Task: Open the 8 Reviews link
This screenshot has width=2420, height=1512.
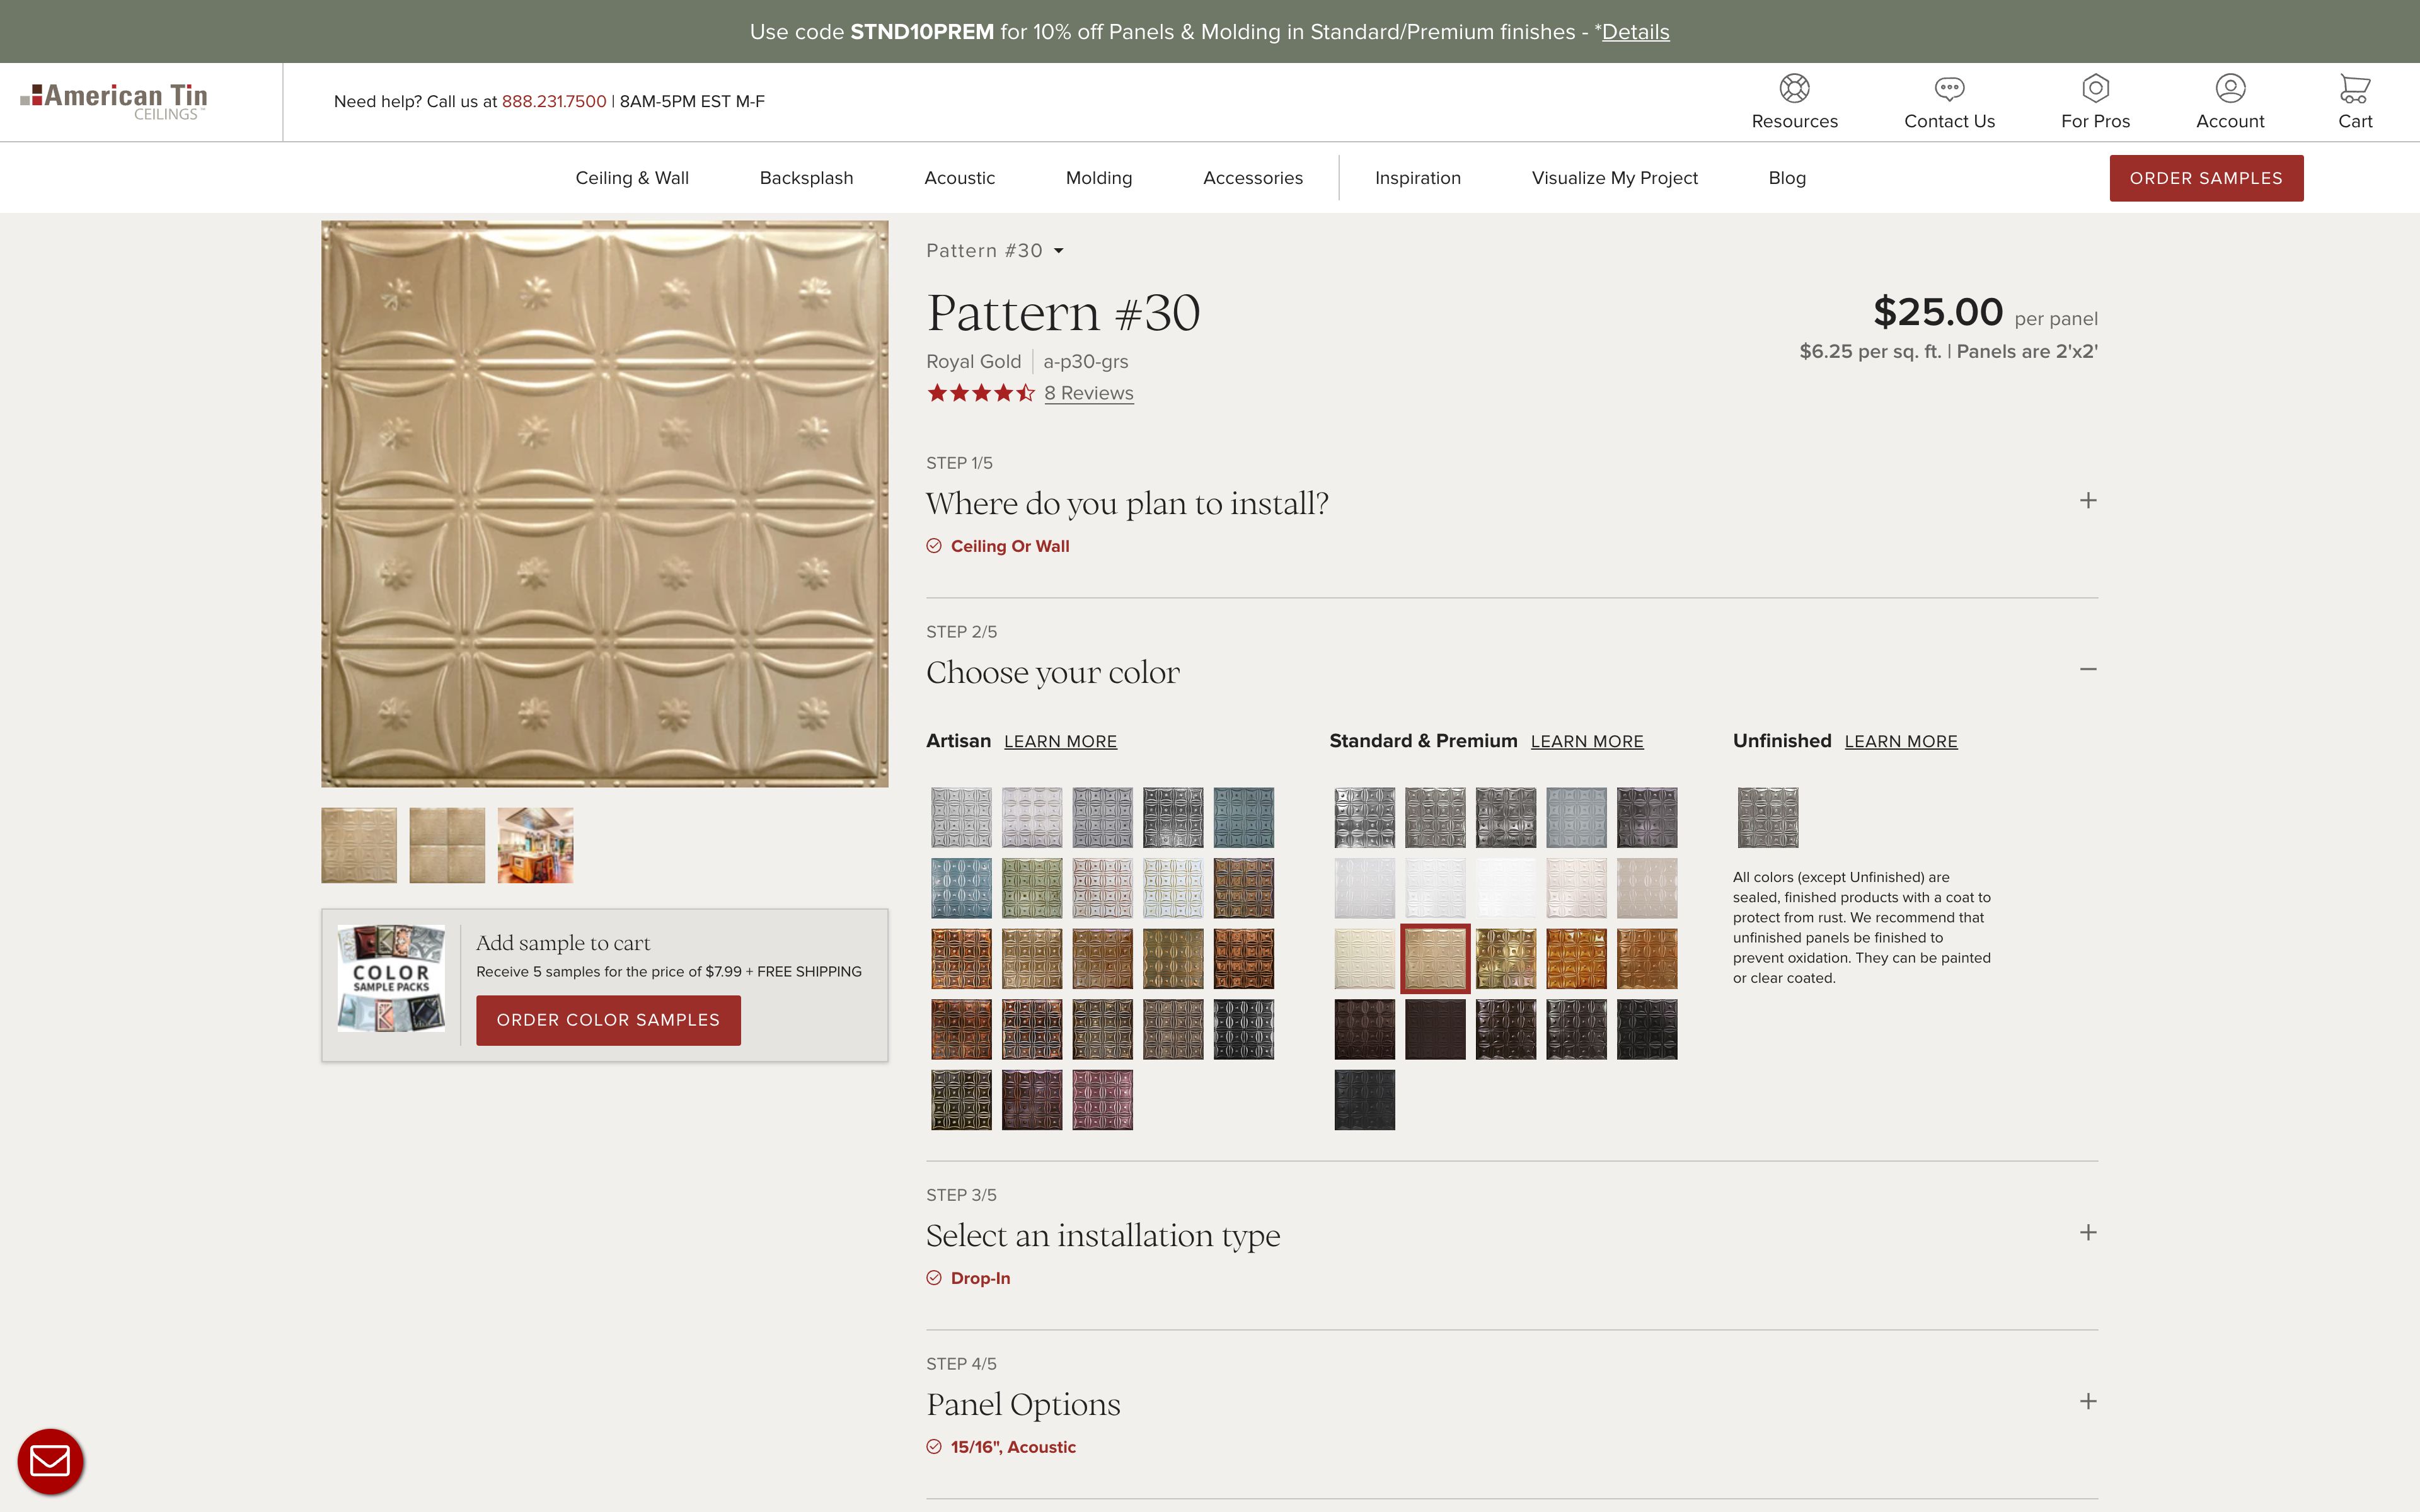Action: tap(1088, 393)
